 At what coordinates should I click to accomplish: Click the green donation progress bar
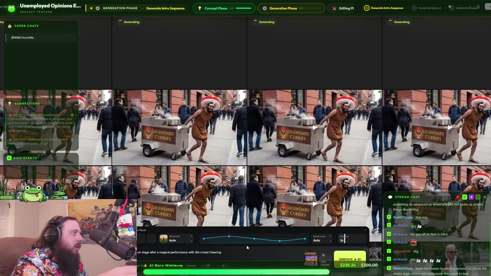click(236, 272)
